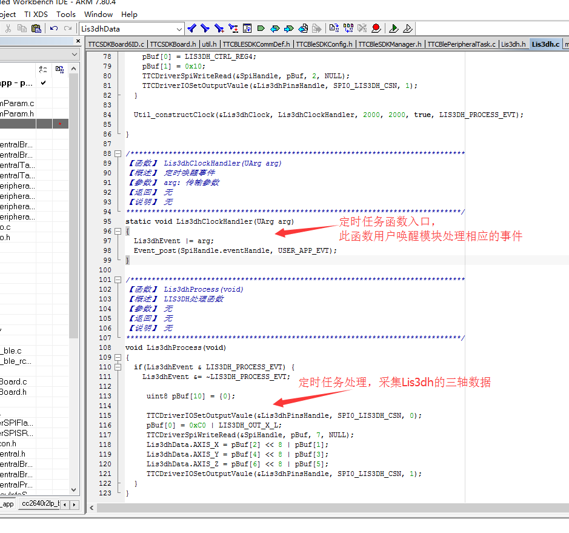Click the Find Previous toolbar icon
This screenshot has height=533, width=569.
point(192,28)
